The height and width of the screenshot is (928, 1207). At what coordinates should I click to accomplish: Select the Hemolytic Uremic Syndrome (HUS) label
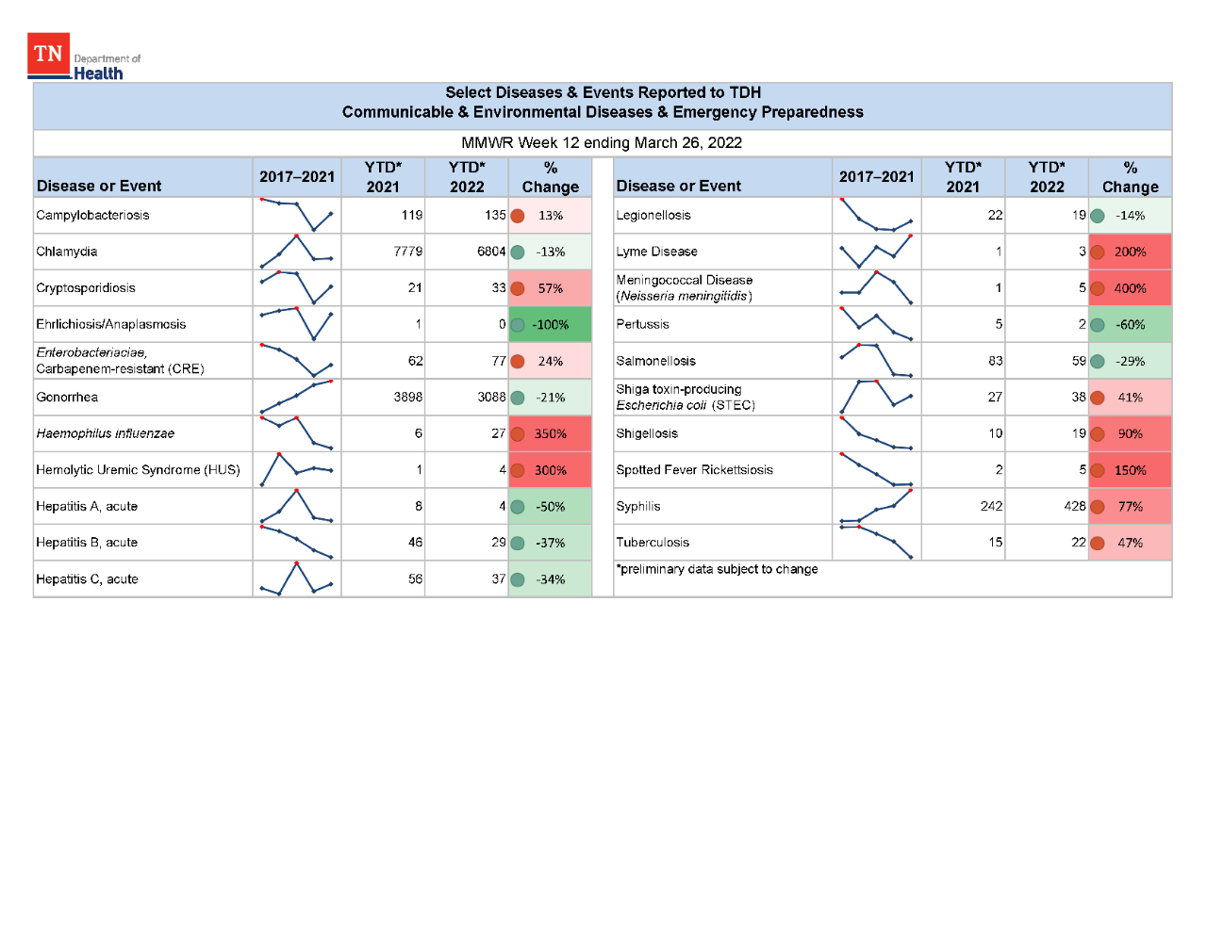(138, 470)
